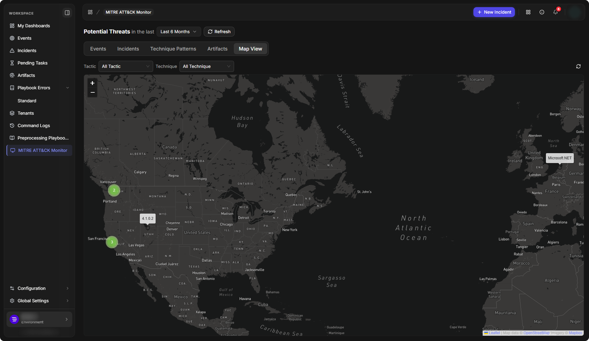This screenshot has width=589, height=341.
Task: Switch to the Events tab
Action: pos(98,49)
